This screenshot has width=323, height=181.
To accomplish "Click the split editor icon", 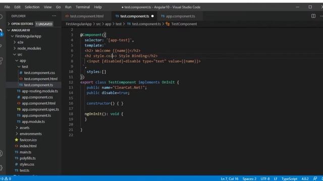I will (x=313, y=16).
